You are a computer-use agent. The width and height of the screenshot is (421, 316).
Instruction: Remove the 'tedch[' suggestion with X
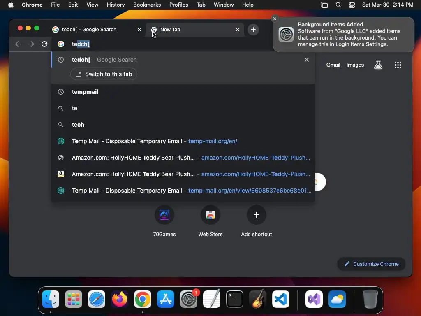pyautogui.click(x=307, y=60)
